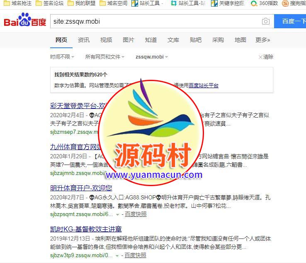Open the 360指数 bookmark
Screen dimensions: 306x263
264,3
